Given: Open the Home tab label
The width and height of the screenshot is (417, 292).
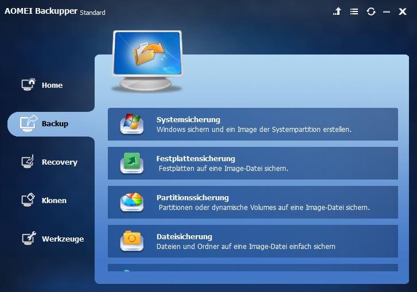Looking at the screenshot, I should [x=52, y=85].
